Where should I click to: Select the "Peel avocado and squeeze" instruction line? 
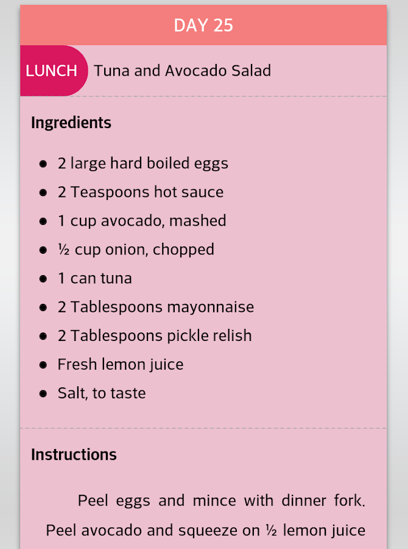click(x=206, y=530)
